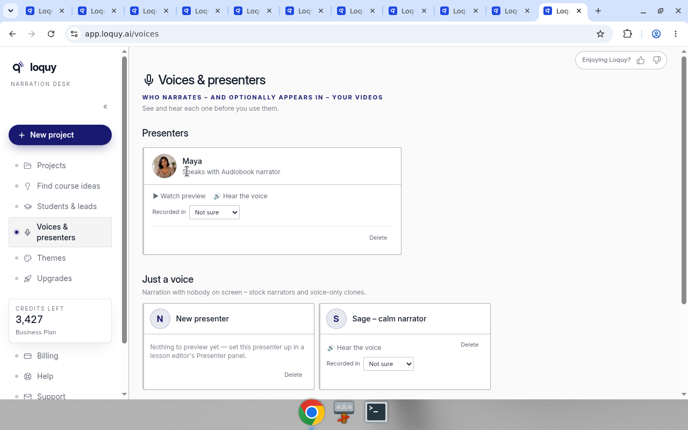688x430 pixels.
Task: Click the Billing card icon
Action: (28, 356)
